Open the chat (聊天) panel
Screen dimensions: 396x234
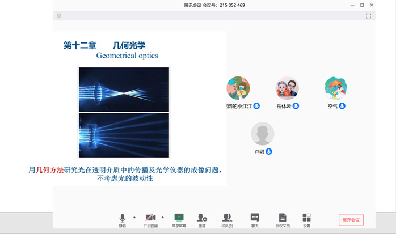pyautogui.click(x=255, y=220)
